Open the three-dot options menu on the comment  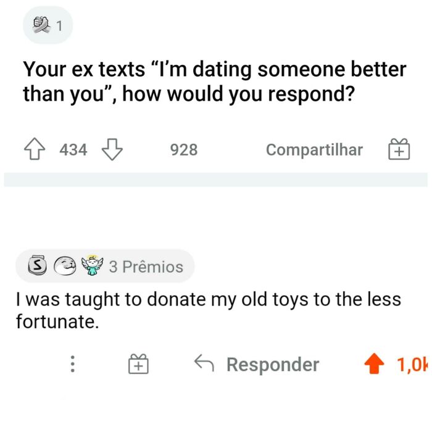[72, 364]
